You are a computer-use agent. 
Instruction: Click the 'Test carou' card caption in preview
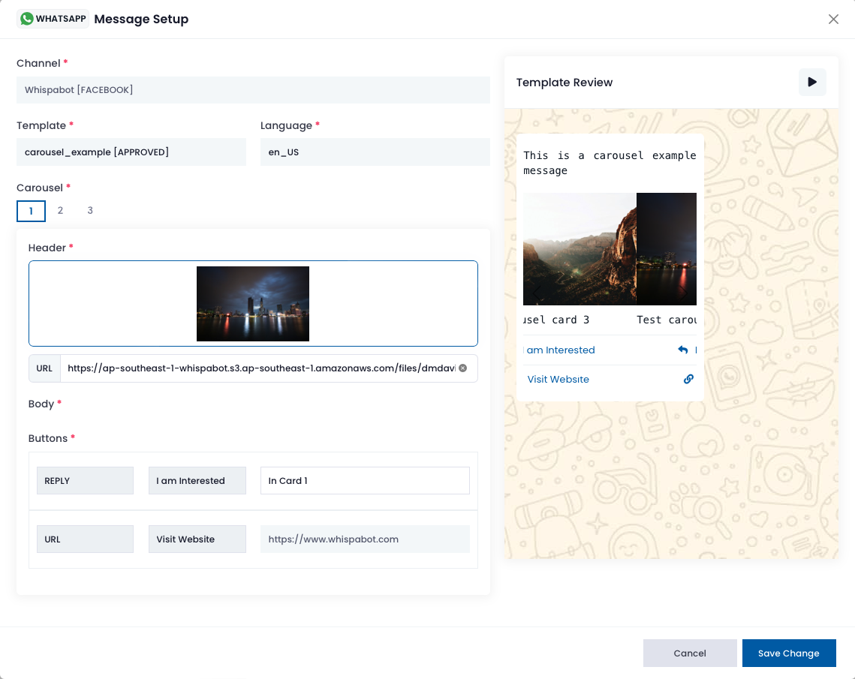click(667, 320)
